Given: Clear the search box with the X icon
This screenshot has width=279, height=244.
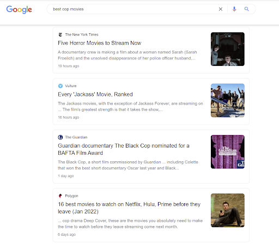Looking at the screenshot, I should pyautogui.click(x=221, y=9).
